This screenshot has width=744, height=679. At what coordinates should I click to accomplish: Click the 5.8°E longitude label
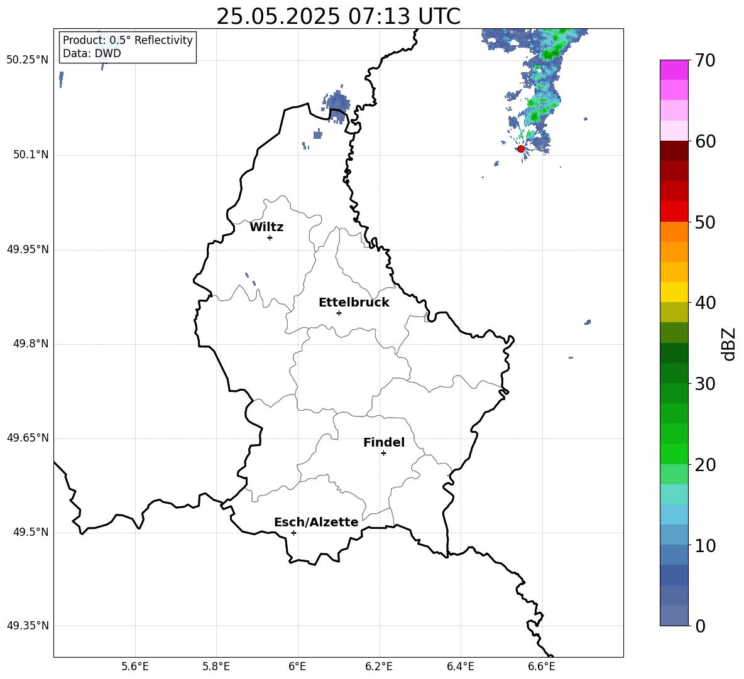point(216,666)
